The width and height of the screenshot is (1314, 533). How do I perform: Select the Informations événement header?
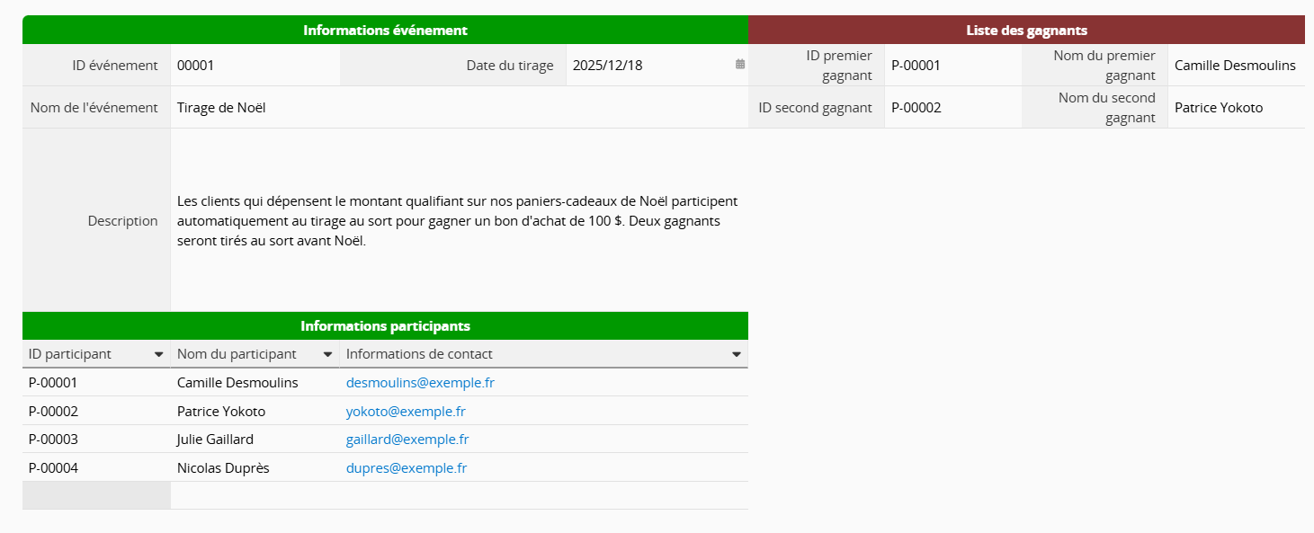385,30
